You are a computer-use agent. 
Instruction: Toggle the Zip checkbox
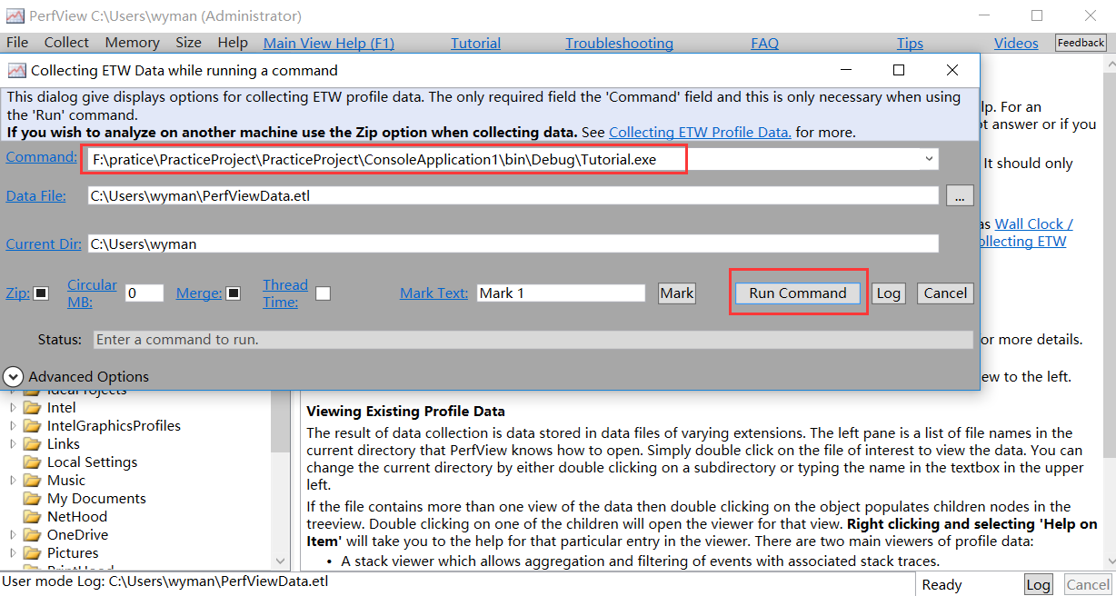[x=41, y=293]
